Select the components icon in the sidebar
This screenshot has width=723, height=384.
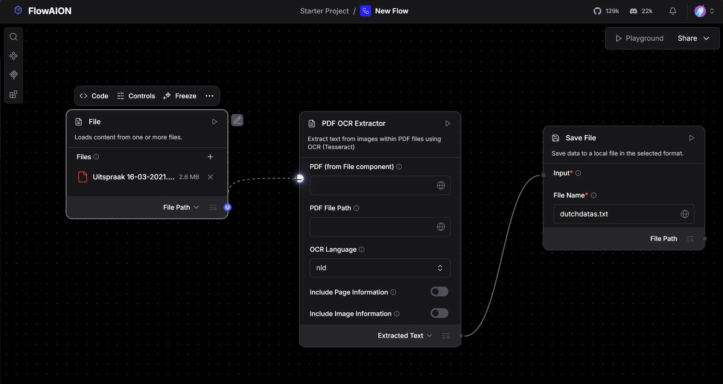click(x=13, y=56)
